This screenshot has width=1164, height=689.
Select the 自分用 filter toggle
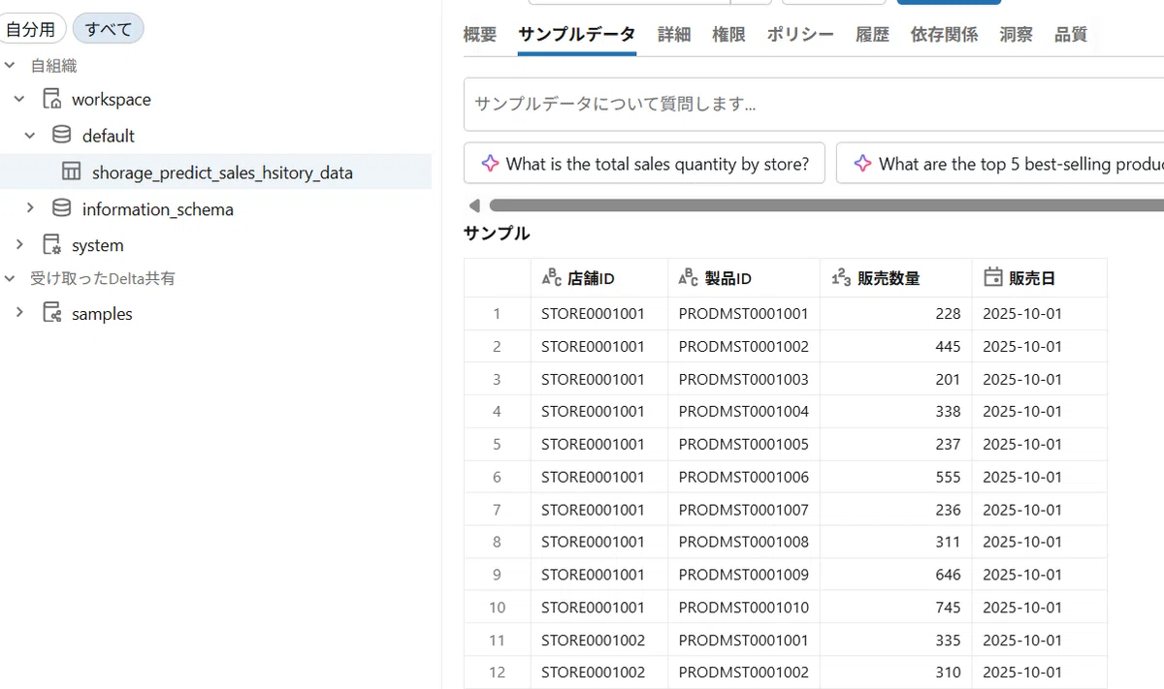[31, 29]
